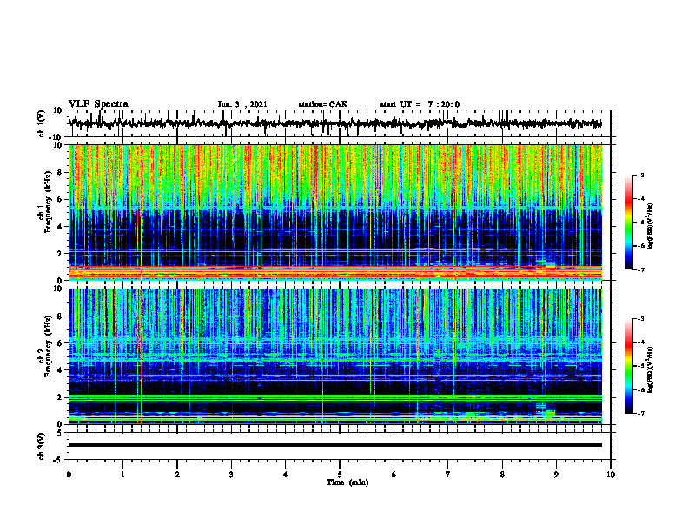Screen dimensions: 688x532
Task: Click the ch.1 spectrogram color scale bar
Action: coord(628,223)
